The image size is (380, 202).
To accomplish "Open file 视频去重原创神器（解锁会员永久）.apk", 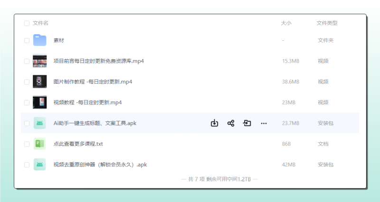I will click(x=100, y=165).
